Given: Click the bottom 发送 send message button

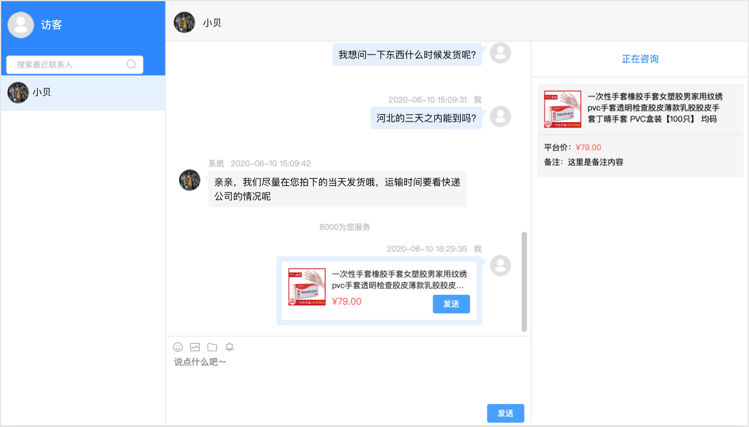Looking at the screenshot, I should tap(505, 413).
